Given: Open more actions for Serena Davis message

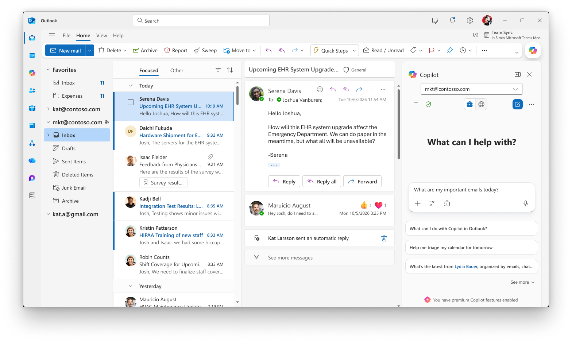Looking at the screenshot, I should 383,89.
